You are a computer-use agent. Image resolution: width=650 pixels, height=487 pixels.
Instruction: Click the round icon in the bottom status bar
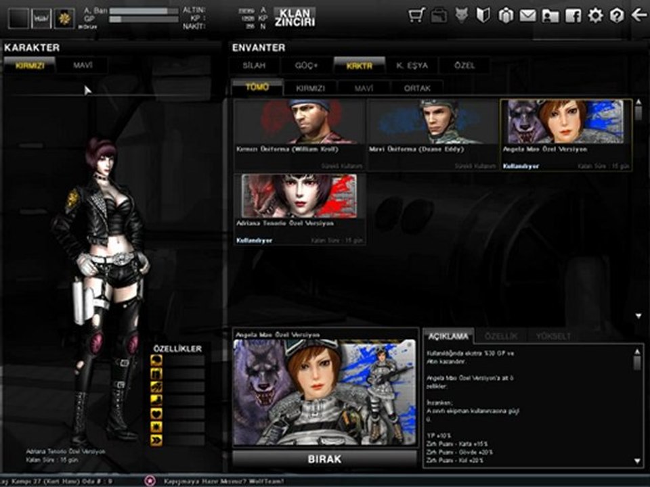tap(150, 481)
